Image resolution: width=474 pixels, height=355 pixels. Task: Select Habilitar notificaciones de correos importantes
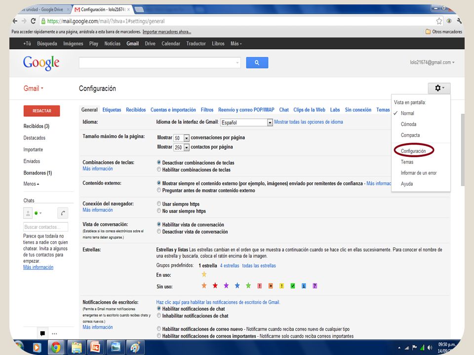click(158, 336)
